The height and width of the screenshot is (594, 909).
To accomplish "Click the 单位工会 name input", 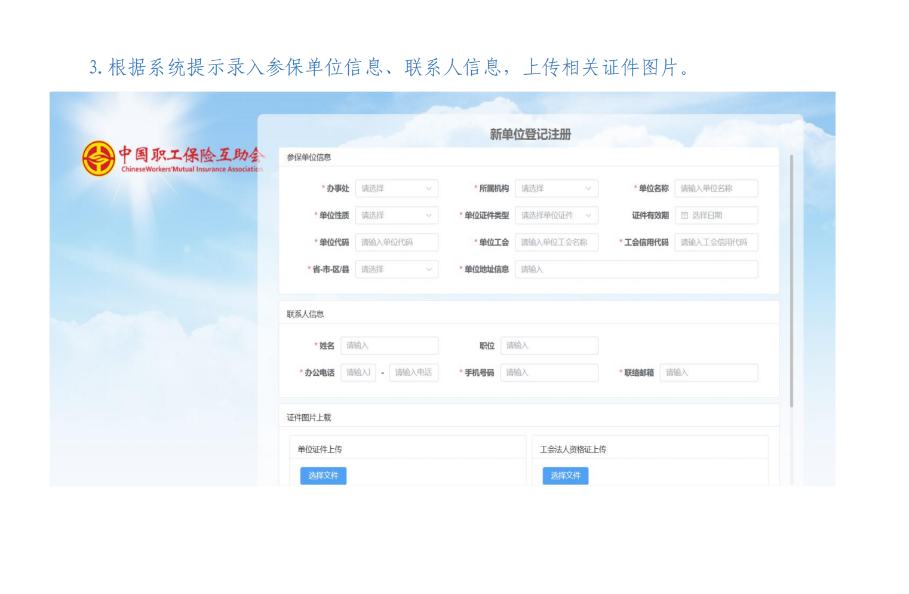I will tap(556, 242).
